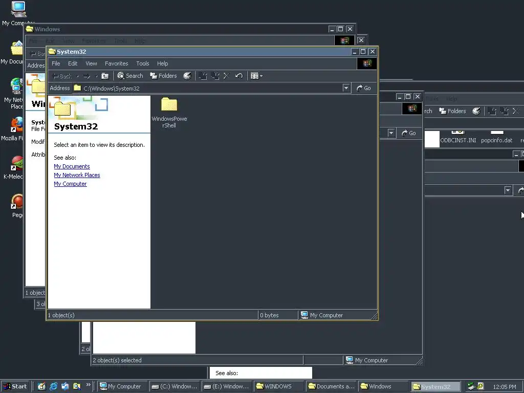Click Undo icon in System32 toolbar
524x393 pixels.
238,76
